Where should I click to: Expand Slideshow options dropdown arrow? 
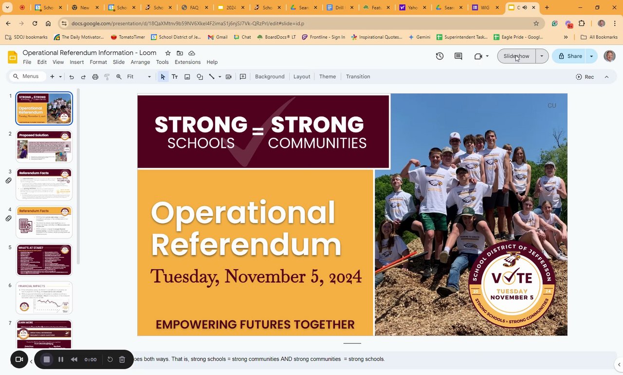coord(542,56)
